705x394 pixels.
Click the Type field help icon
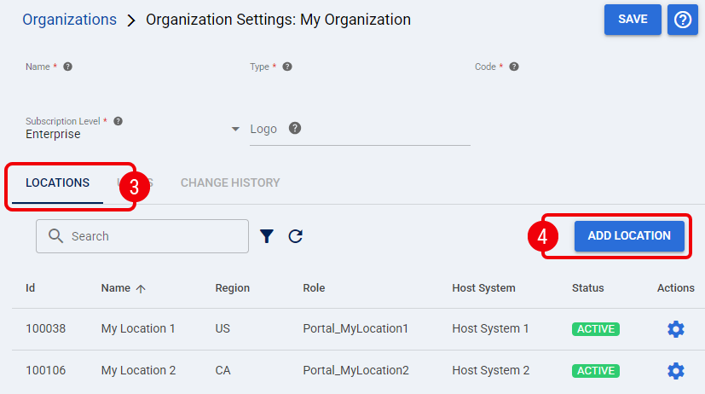pos(286,67)
